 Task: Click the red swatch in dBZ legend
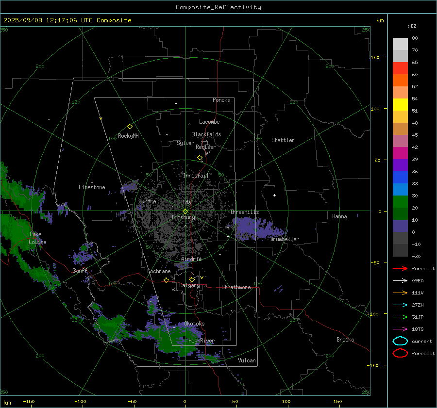point(400,68)
